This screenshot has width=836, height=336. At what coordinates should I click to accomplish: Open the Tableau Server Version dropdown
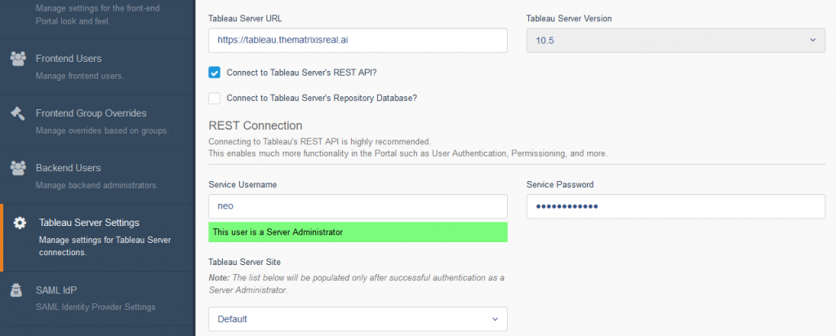(675, 41)
